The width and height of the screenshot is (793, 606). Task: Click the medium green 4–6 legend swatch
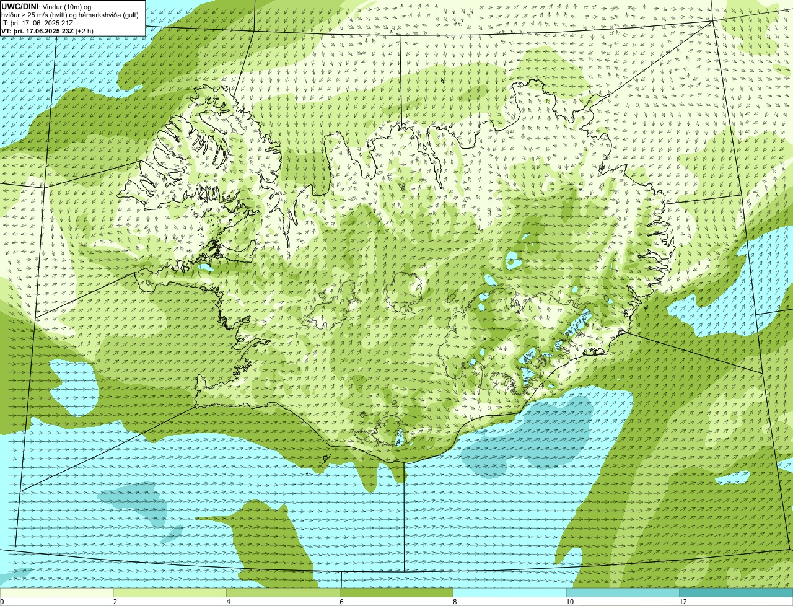[x=283, y=593]
